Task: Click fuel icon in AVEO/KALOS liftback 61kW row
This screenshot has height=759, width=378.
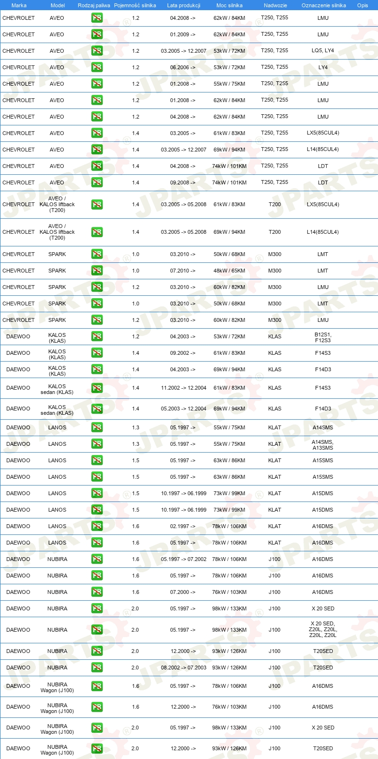Action: point(97,204)
